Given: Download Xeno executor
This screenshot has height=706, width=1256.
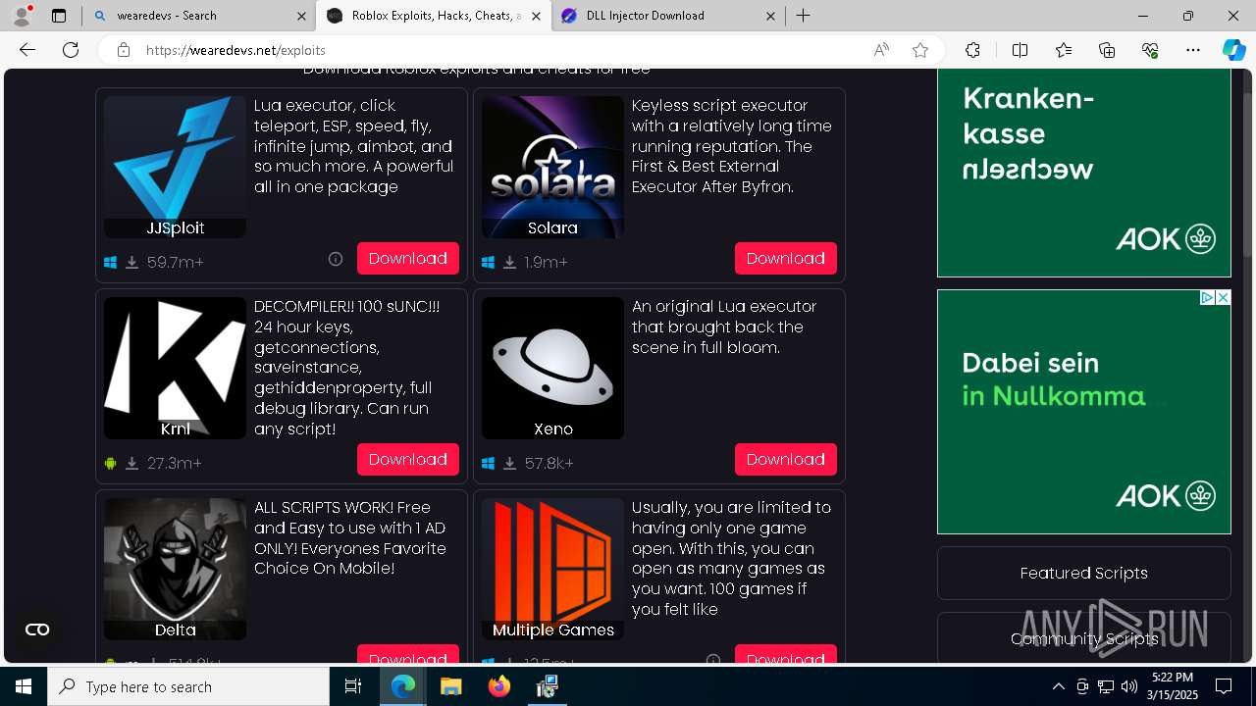Looking at the screenshot, I should 786,459.
